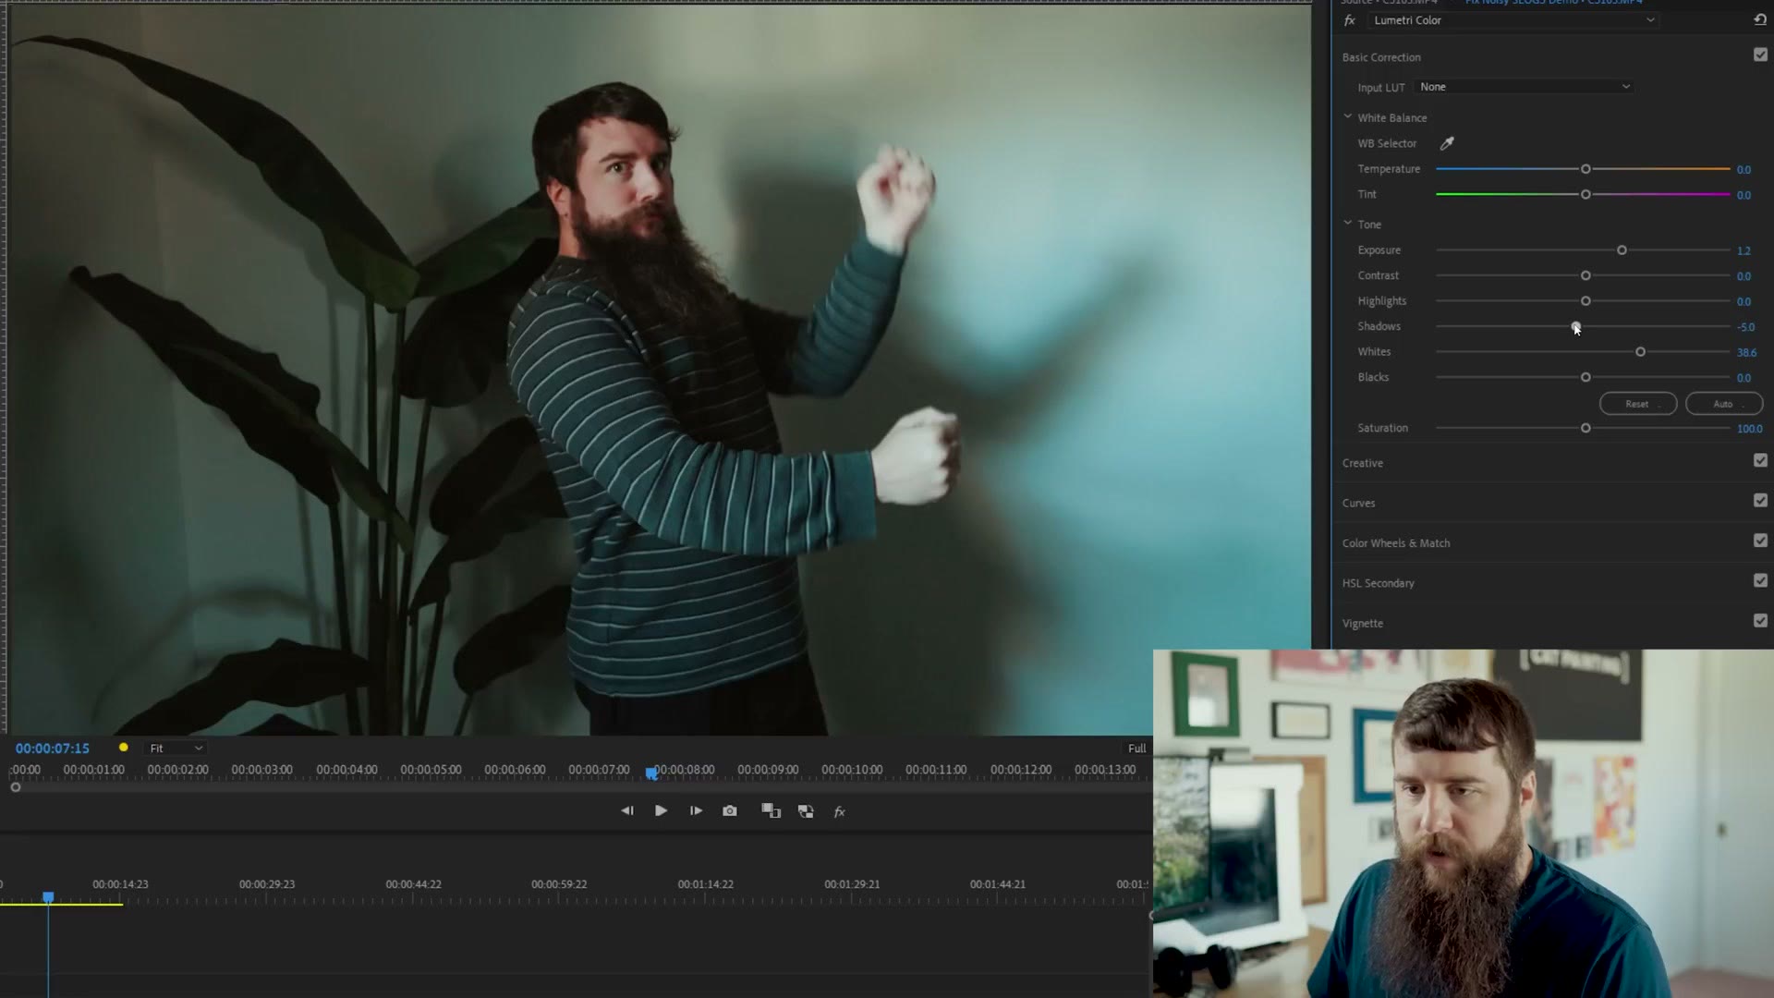Collapse the White Balance section

pyautogui.click(x=1347, y=116)
